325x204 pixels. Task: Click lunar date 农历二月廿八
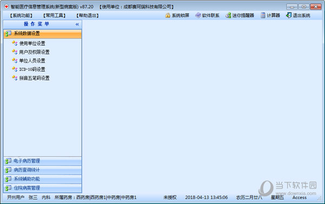coord(249,197)
